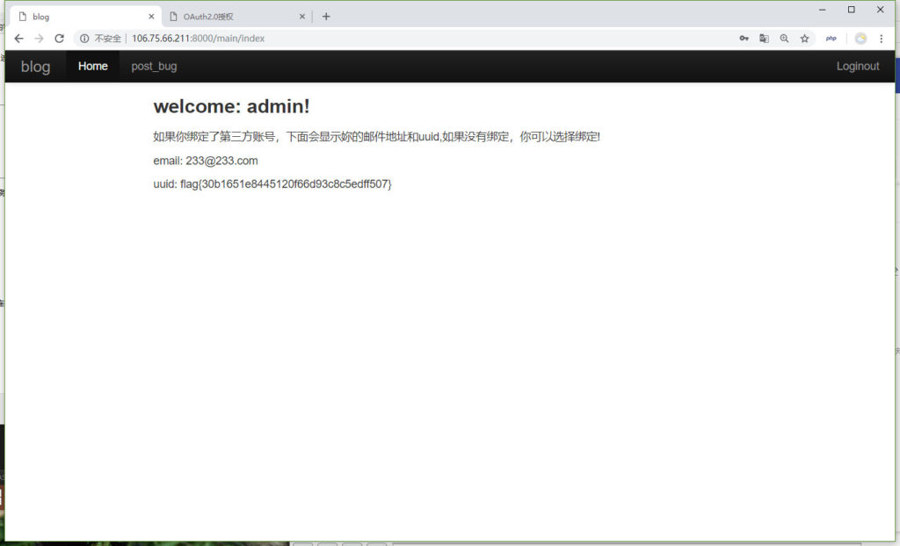
Task: Open the Home nav item
Action: (x=93, y=66)
